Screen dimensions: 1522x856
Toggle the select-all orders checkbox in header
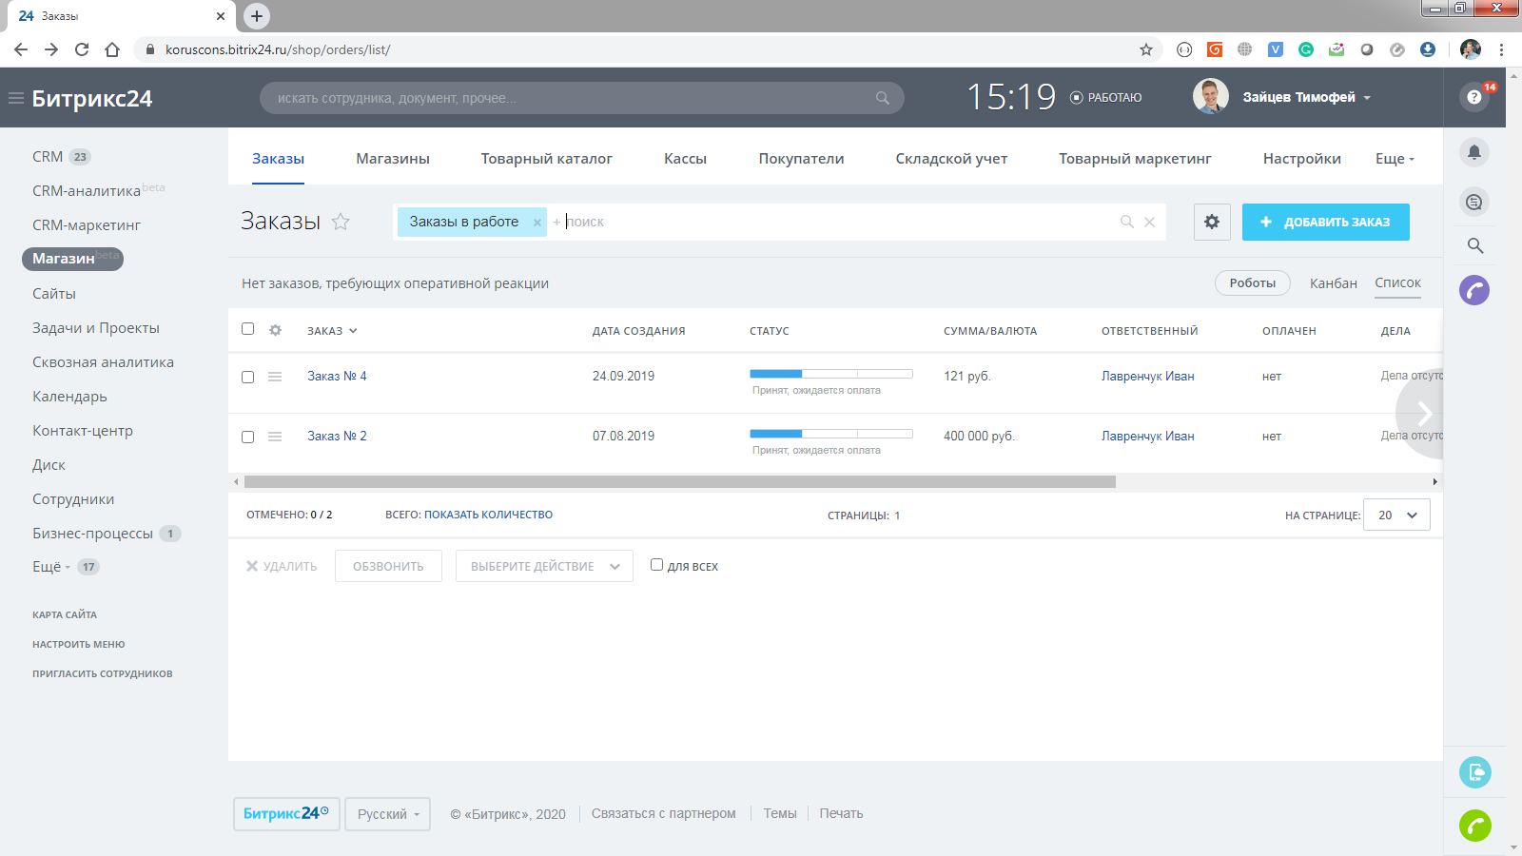tap(247, 329)
